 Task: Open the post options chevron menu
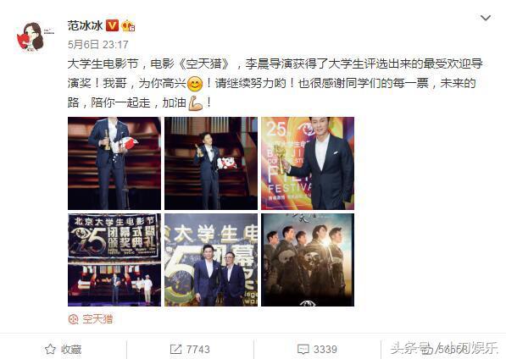coord(486,18)
